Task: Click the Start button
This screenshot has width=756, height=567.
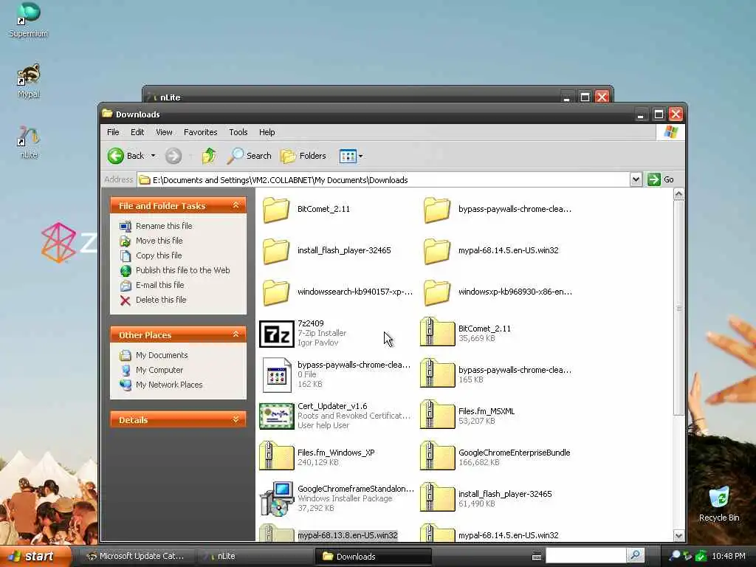Action: (35, 557)
